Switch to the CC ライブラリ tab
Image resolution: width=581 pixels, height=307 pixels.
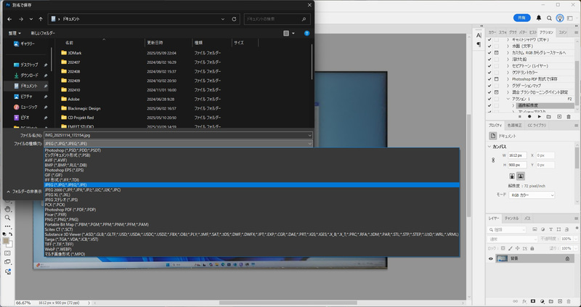pos(537,126)
